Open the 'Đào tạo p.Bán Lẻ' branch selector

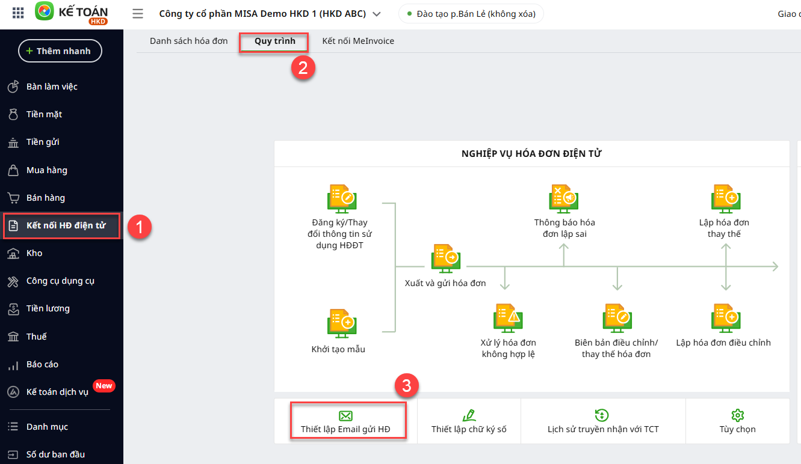click(x=471, y=14)
